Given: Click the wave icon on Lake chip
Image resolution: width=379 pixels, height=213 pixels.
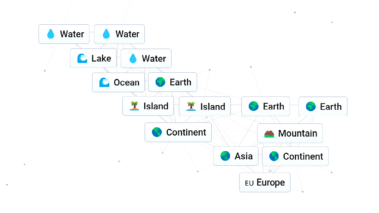Looking at the screenshot, I should pyautogui.click(x=82, y=58).
